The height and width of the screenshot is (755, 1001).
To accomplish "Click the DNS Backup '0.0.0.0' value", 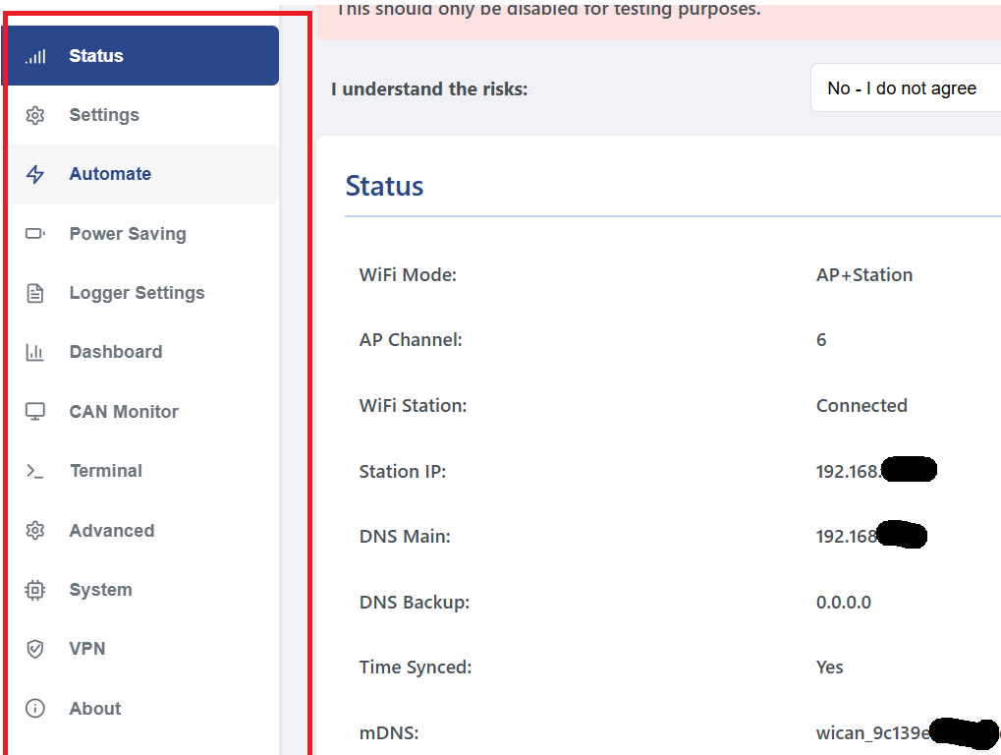I will 843,603.
